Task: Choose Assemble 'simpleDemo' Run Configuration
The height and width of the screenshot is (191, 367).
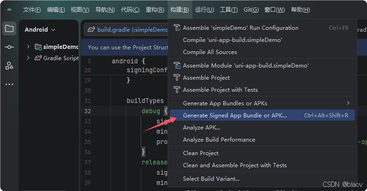Action: tap(262, 28)
